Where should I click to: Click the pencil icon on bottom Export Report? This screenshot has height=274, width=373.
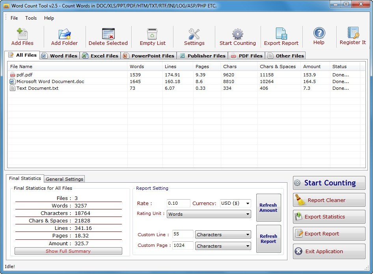coord(299,233)
